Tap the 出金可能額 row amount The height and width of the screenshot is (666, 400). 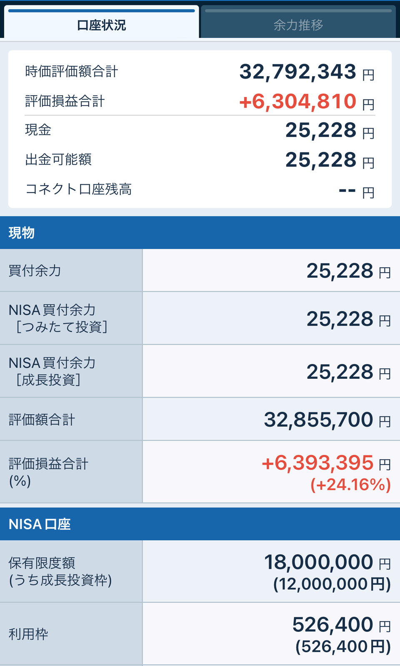pos(321,160)
